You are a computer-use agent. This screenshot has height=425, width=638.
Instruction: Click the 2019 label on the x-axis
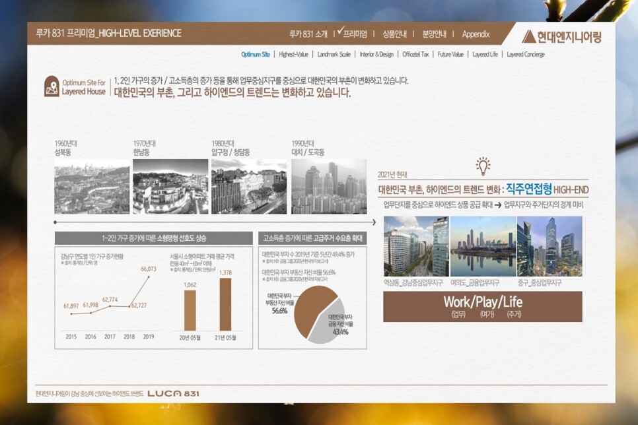tap(149, 337)
